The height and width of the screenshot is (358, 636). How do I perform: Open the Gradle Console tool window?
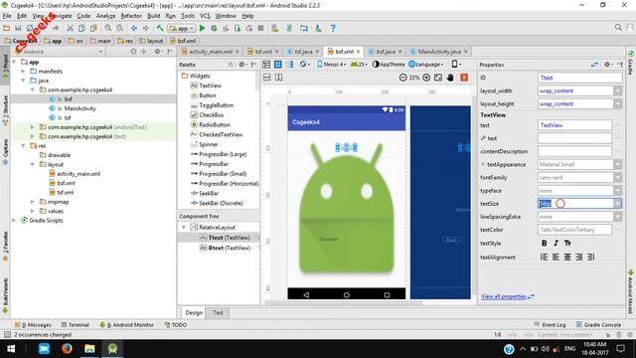pos(598,325)
